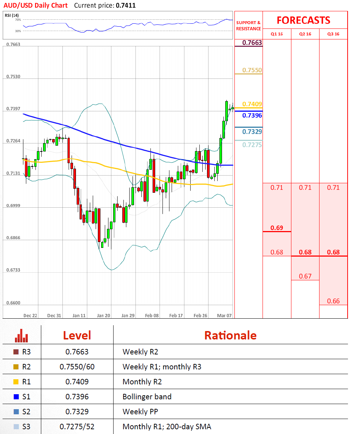Image resolution: width=352 pixels, height=434 pixels.
Task: Click the 0.71 value in Q3 16 column
Action: 333,188
